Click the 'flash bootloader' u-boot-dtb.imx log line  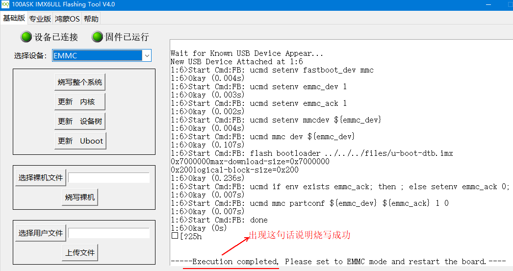[x=312, y=153]
